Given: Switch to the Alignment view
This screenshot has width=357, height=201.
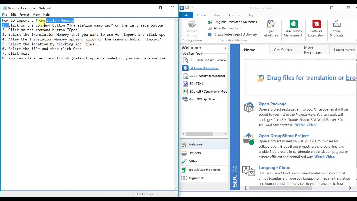Looking at the screenshot, I should tap(204, 178).
